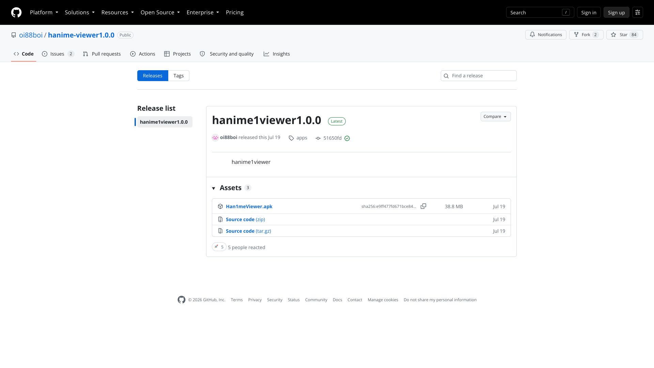Click the rocket reaction with count 5
654x368 pixels.
coord(219,247)
